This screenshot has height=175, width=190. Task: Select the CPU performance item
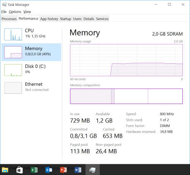(32, 34)
